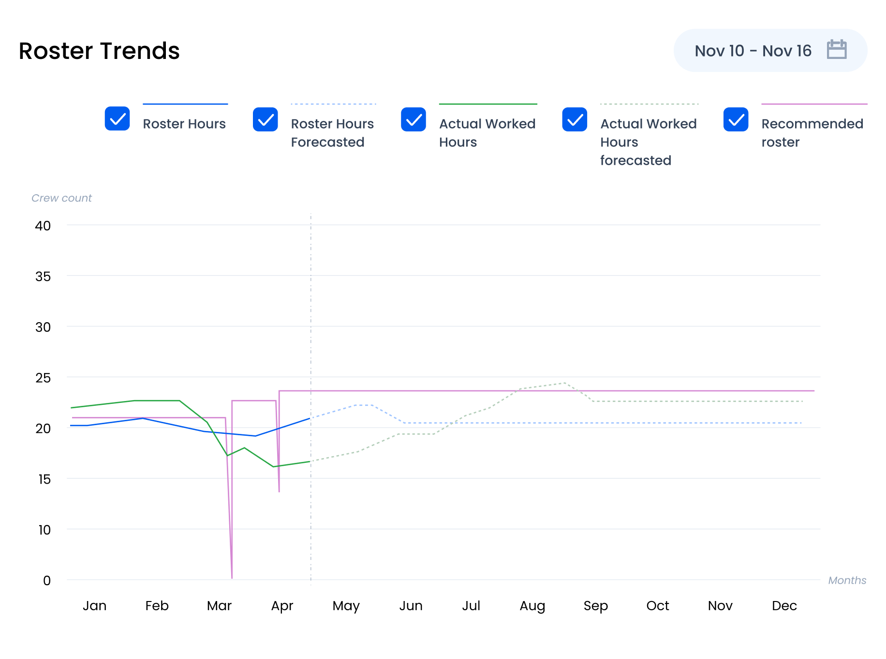This screenshot has width=886, height=659.
Task: Click the Crew count axis title
Action: tap(61, 198)
